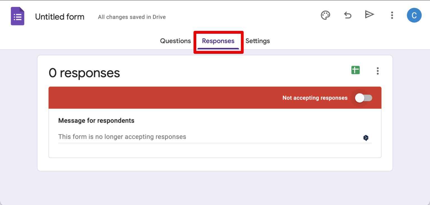This screenshot has width=430, height=205.
Task: Click the Send form paper-plane icon
Action: pos(370,15)
